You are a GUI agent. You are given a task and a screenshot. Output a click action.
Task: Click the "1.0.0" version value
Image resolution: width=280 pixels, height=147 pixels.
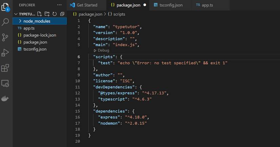point(129,33)
